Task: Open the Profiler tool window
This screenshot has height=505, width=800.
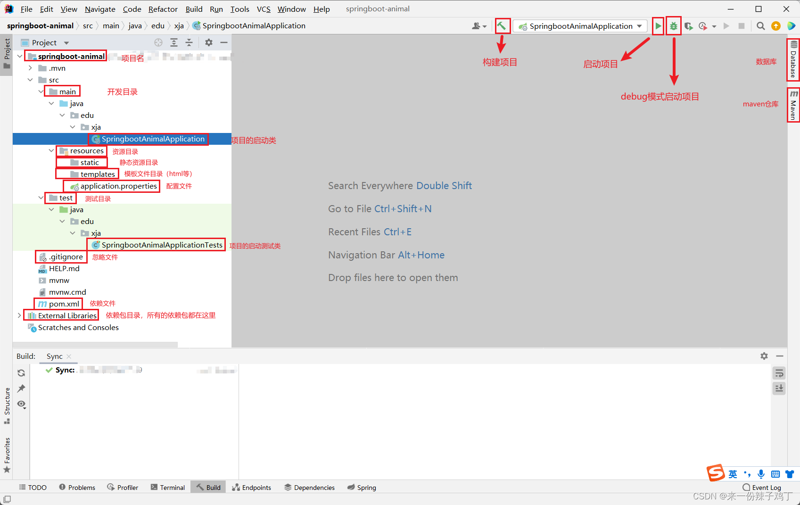Action: [123, 487]
